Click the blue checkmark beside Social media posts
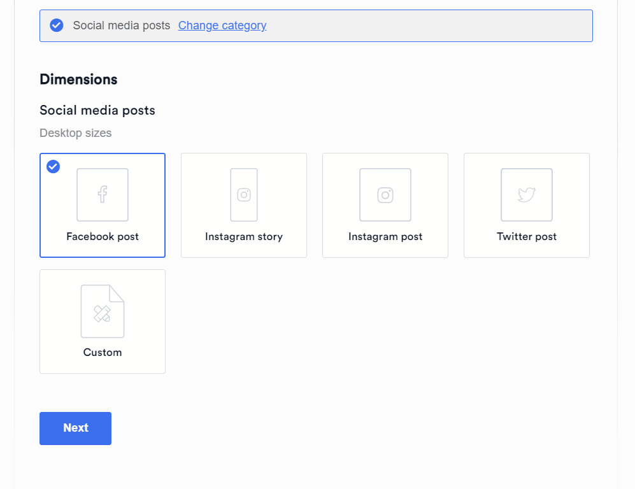635x489 pixels. 56,25
